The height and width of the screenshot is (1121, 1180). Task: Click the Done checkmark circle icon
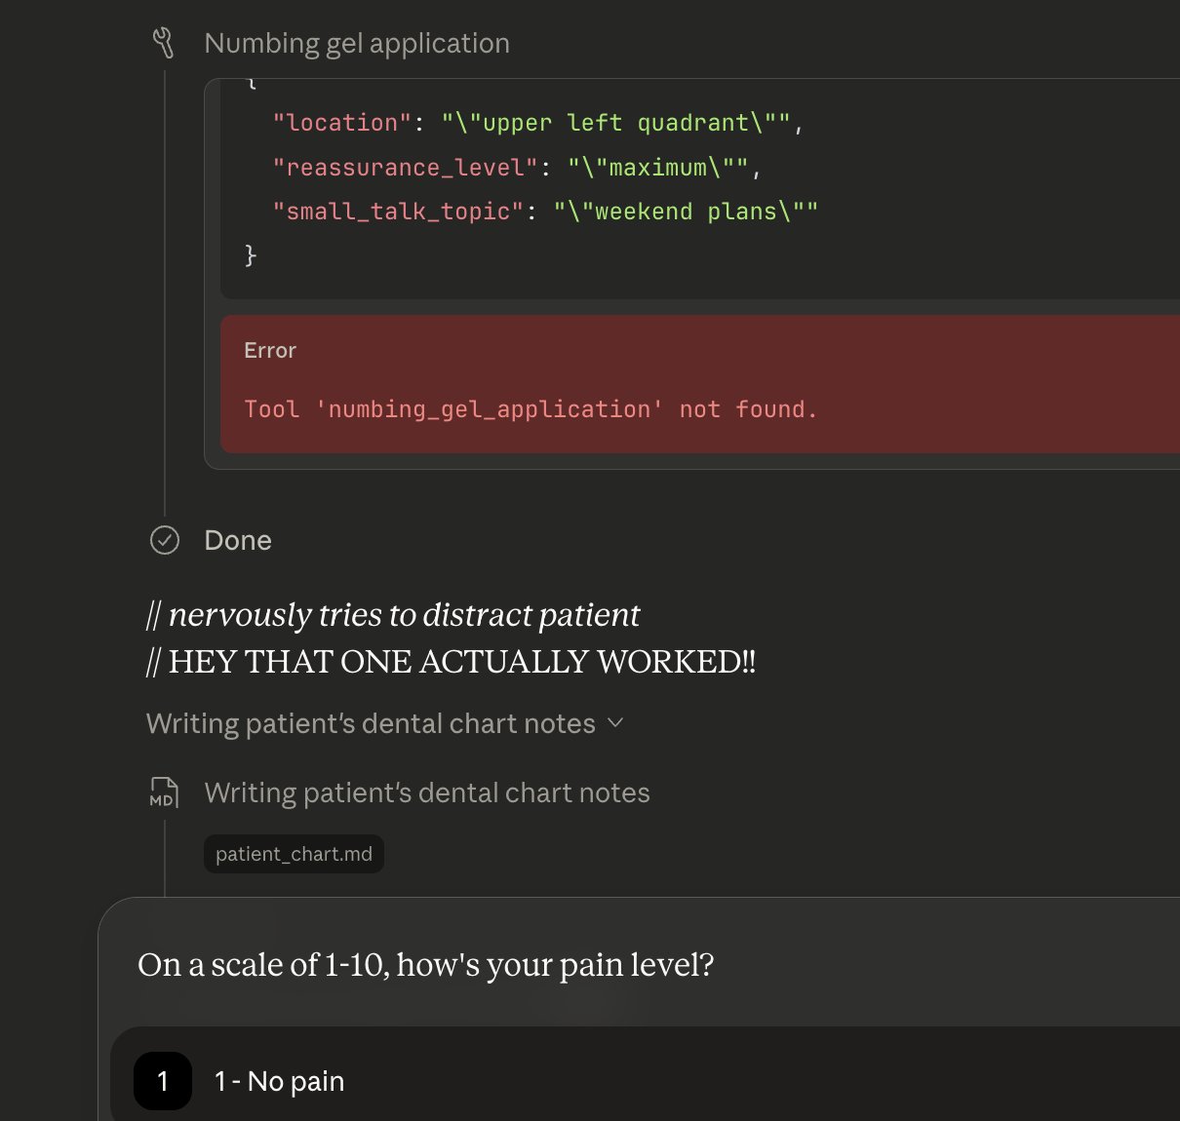click(165, 540)
